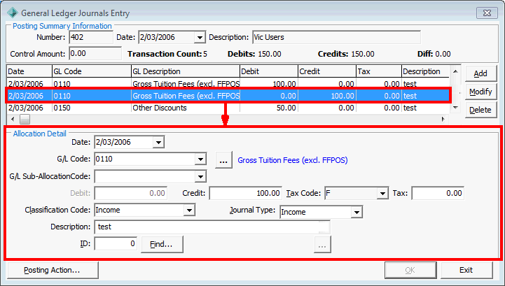Click the ID input field
The height and width of the screenshot is (286, 505).
(116, 243)
